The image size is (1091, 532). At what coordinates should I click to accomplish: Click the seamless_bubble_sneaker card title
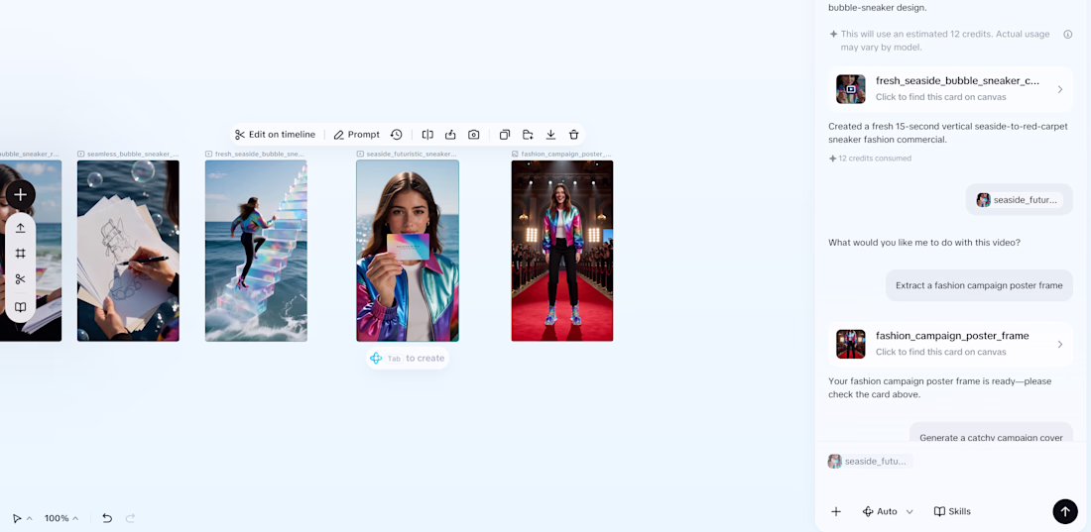point(132,154)
